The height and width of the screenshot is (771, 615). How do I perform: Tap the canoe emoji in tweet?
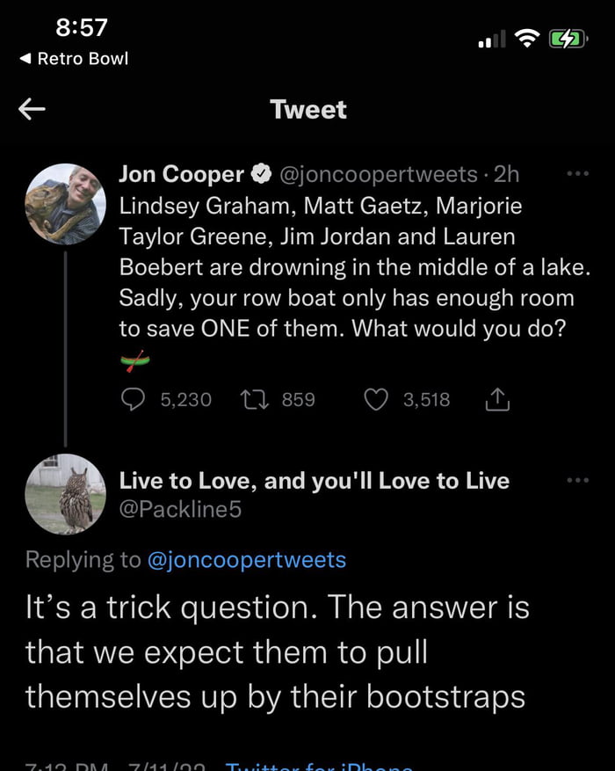pyautogui.click(x=135, y=361)
